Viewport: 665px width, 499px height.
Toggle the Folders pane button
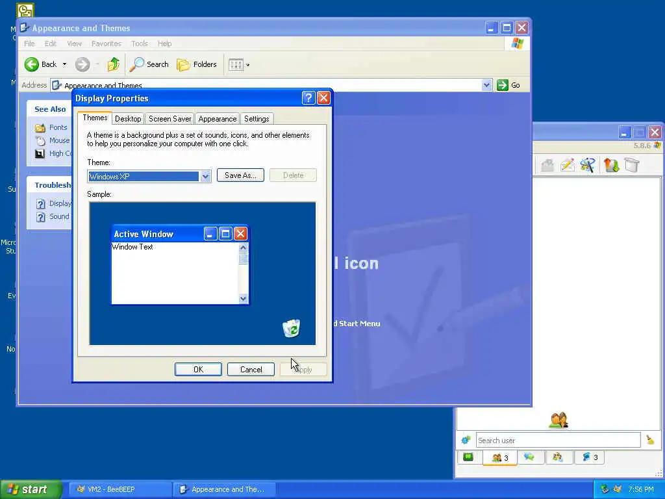pos(196,64)
